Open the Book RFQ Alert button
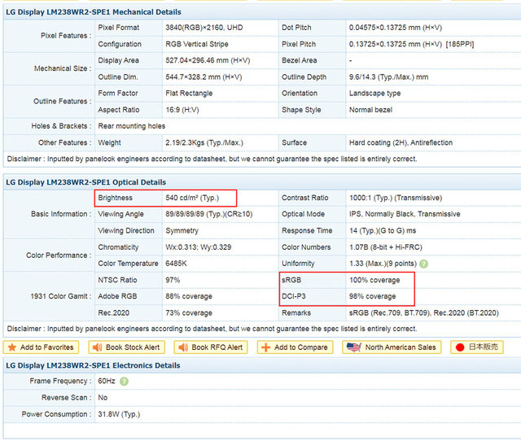 pos(211,347)
